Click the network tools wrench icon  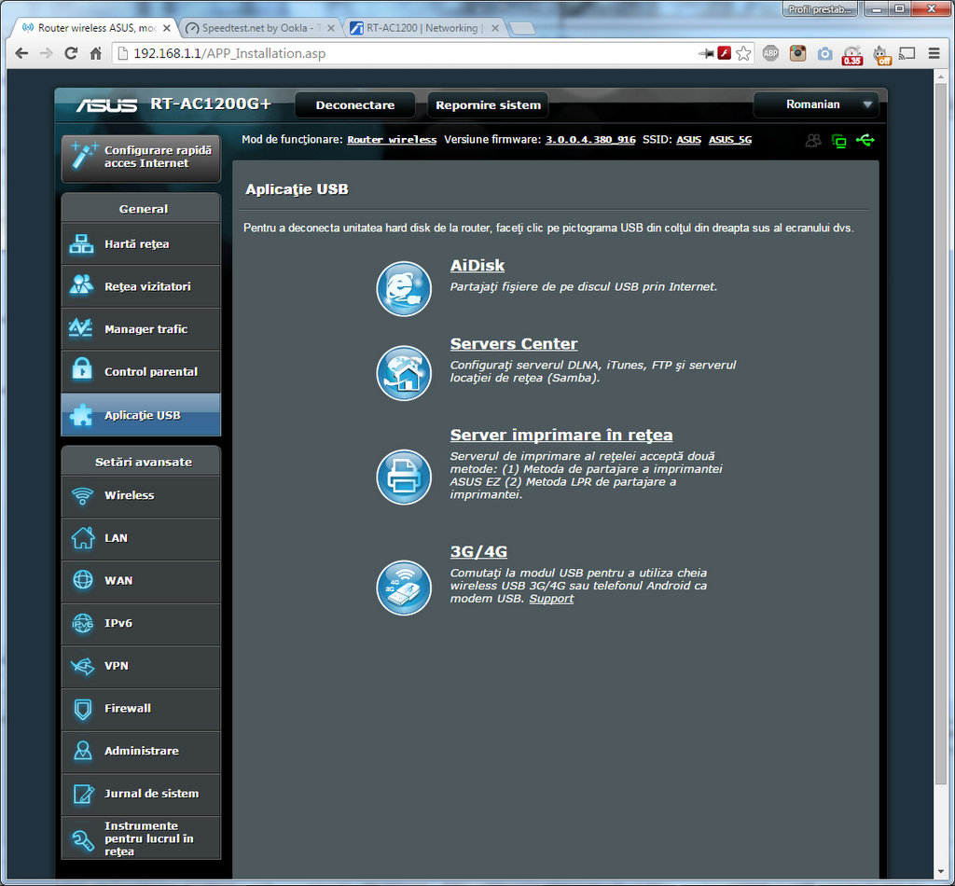(x=82, y=839)
